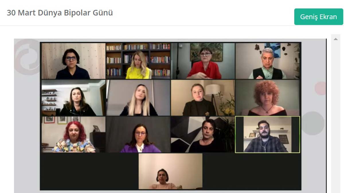Click the circular logo watermark at top left
344x193 pixels.
(27, 57)
